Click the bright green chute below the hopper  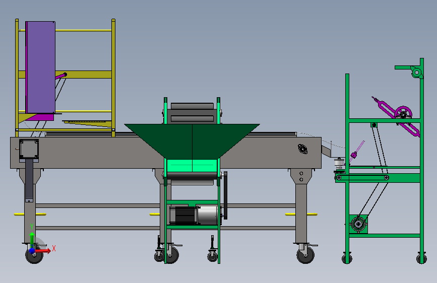coord(192,166)
